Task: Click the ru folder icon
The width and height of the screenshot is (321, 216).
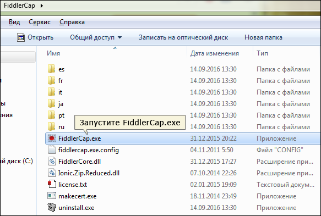Action: pos(52,126)
